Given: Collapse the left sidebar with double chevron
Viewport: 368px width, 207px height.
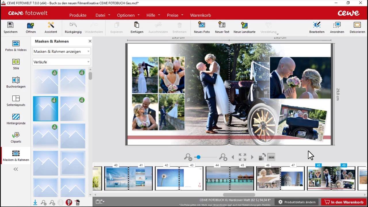Looking at the screenshot, I should pos(16,169).
